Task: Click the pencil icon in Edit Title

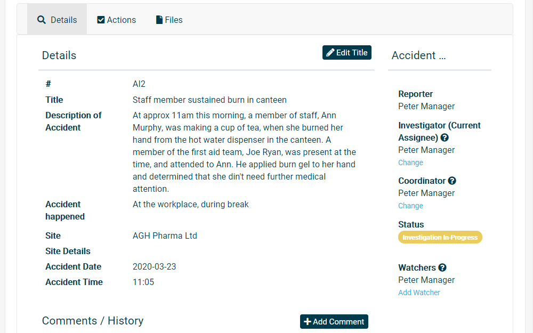Action: [330, 53]
